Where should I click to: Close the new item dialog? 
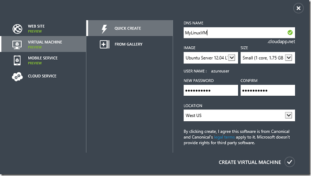(x=298, y=8)
